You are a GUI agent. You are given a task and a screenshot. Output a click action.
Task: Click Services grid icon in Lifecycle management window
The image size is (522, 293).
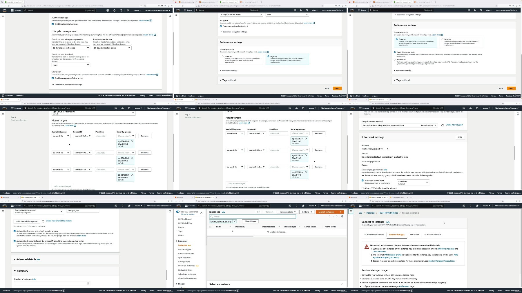(x=12, y=10)
